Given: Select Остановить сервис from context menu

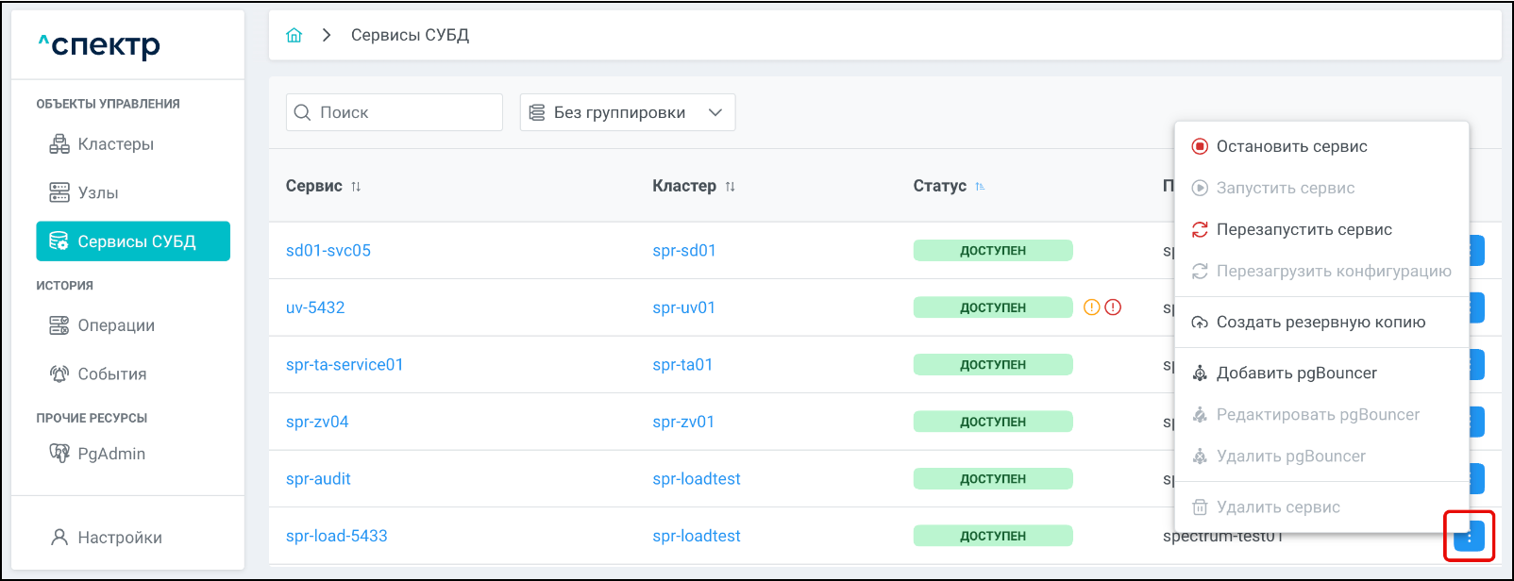Looking at the screenshot, I should (1290, 146).
